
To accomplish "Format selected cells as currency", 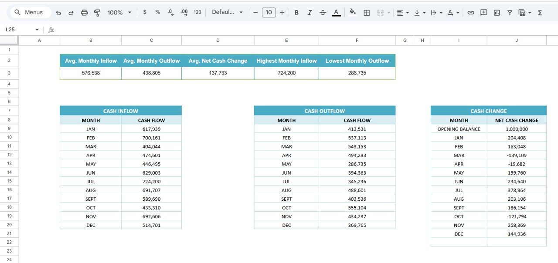I will [x=145, y=13].
